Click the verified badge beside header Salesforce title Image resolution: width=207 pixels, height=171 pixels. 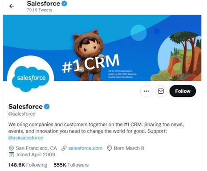click(64, 4)
